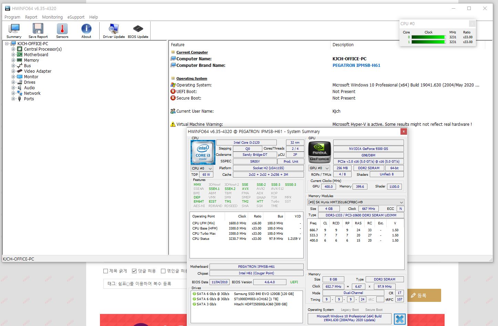
Task: Click the Motherboard tree icon
Action: coord(20,54)
